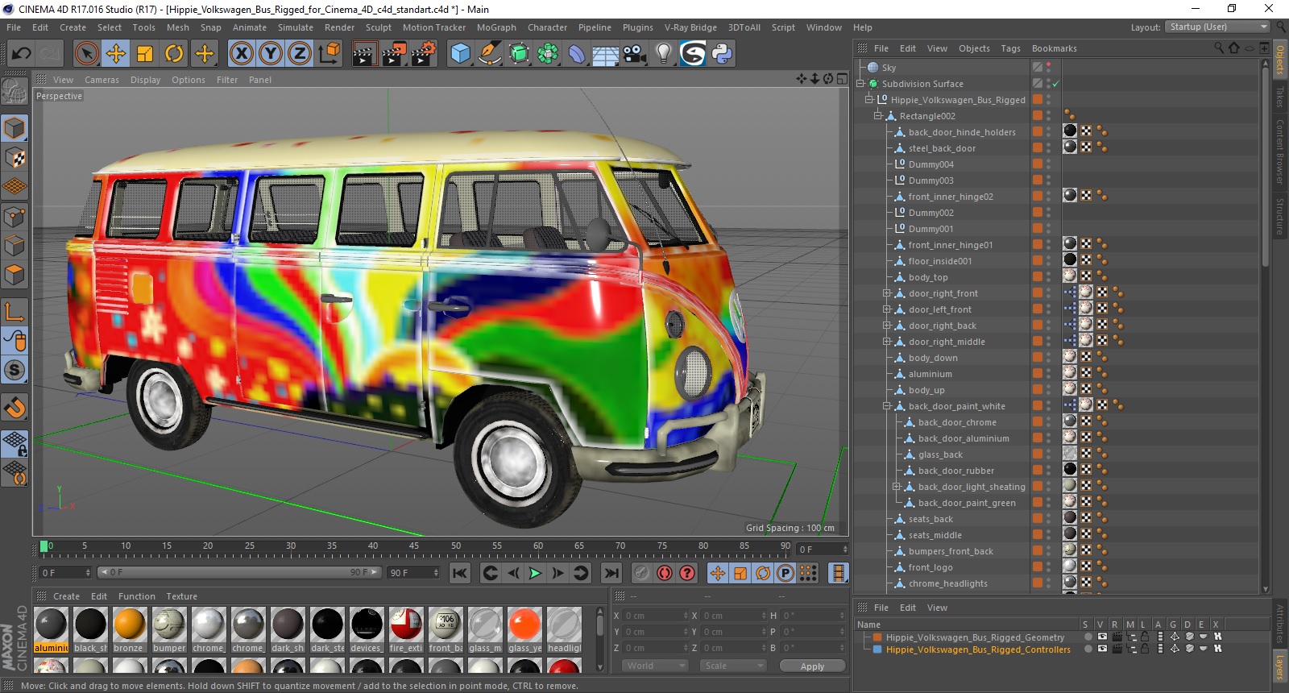Select the Live Selection tool

[x=87, y=54]
